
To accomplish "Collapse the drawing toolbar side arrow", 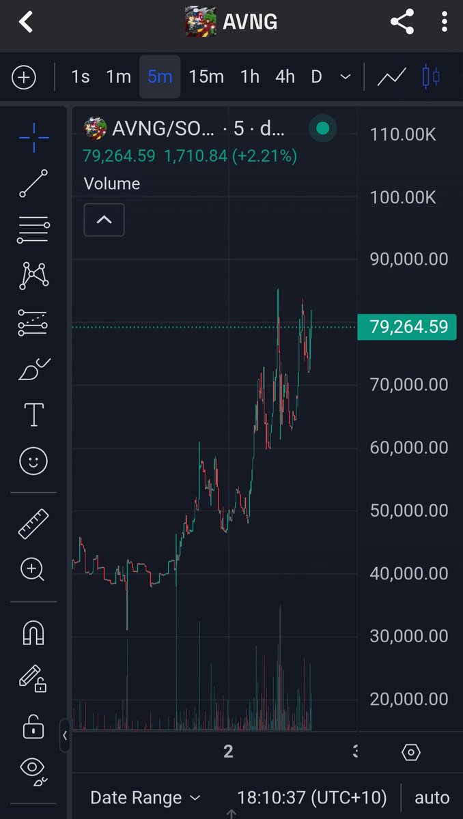I will coord(65,735).
